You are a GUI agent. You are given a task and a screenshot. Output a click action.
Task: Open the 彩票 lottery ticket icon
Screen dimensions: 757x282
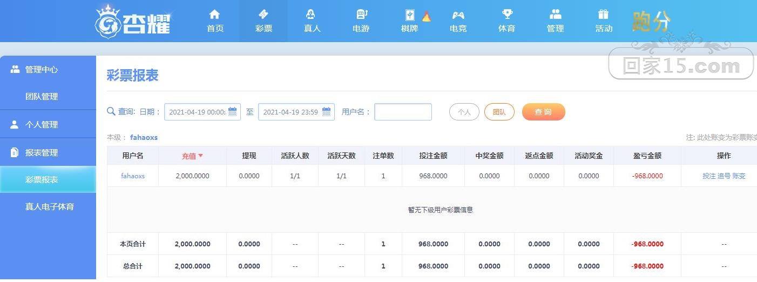263,14
